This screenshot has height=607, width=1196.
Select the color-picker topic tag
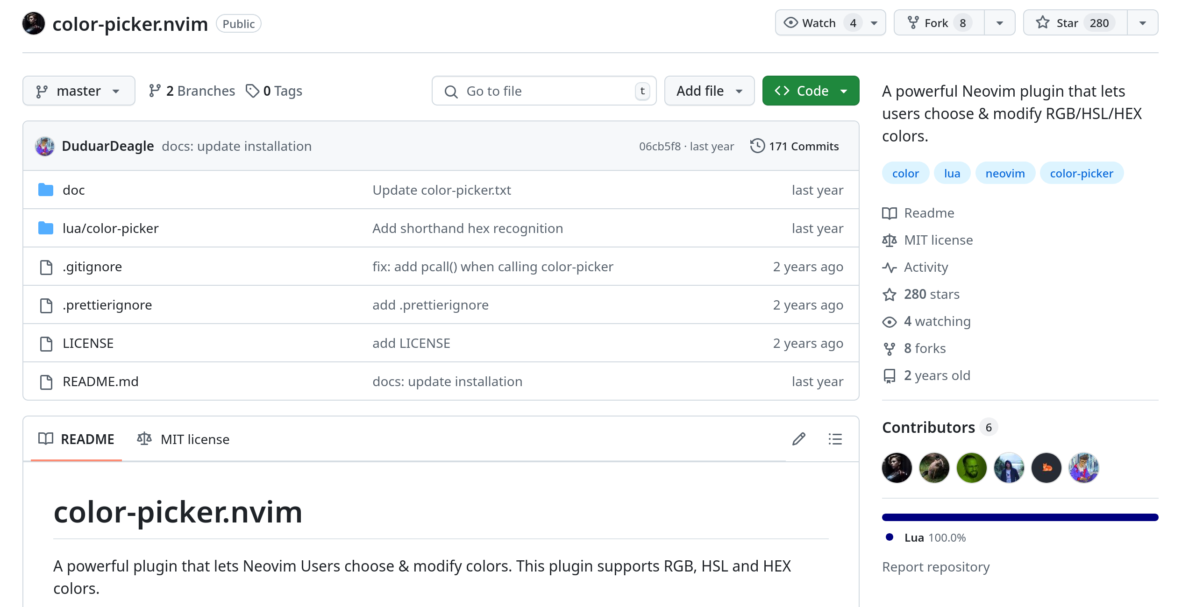point(1082,173)
